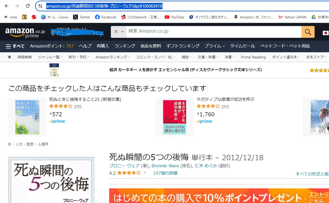The width and height of the screenshot is (329, 203).
Task: Select ランキング in the navigation bar
Action: [x=125, y=46]
